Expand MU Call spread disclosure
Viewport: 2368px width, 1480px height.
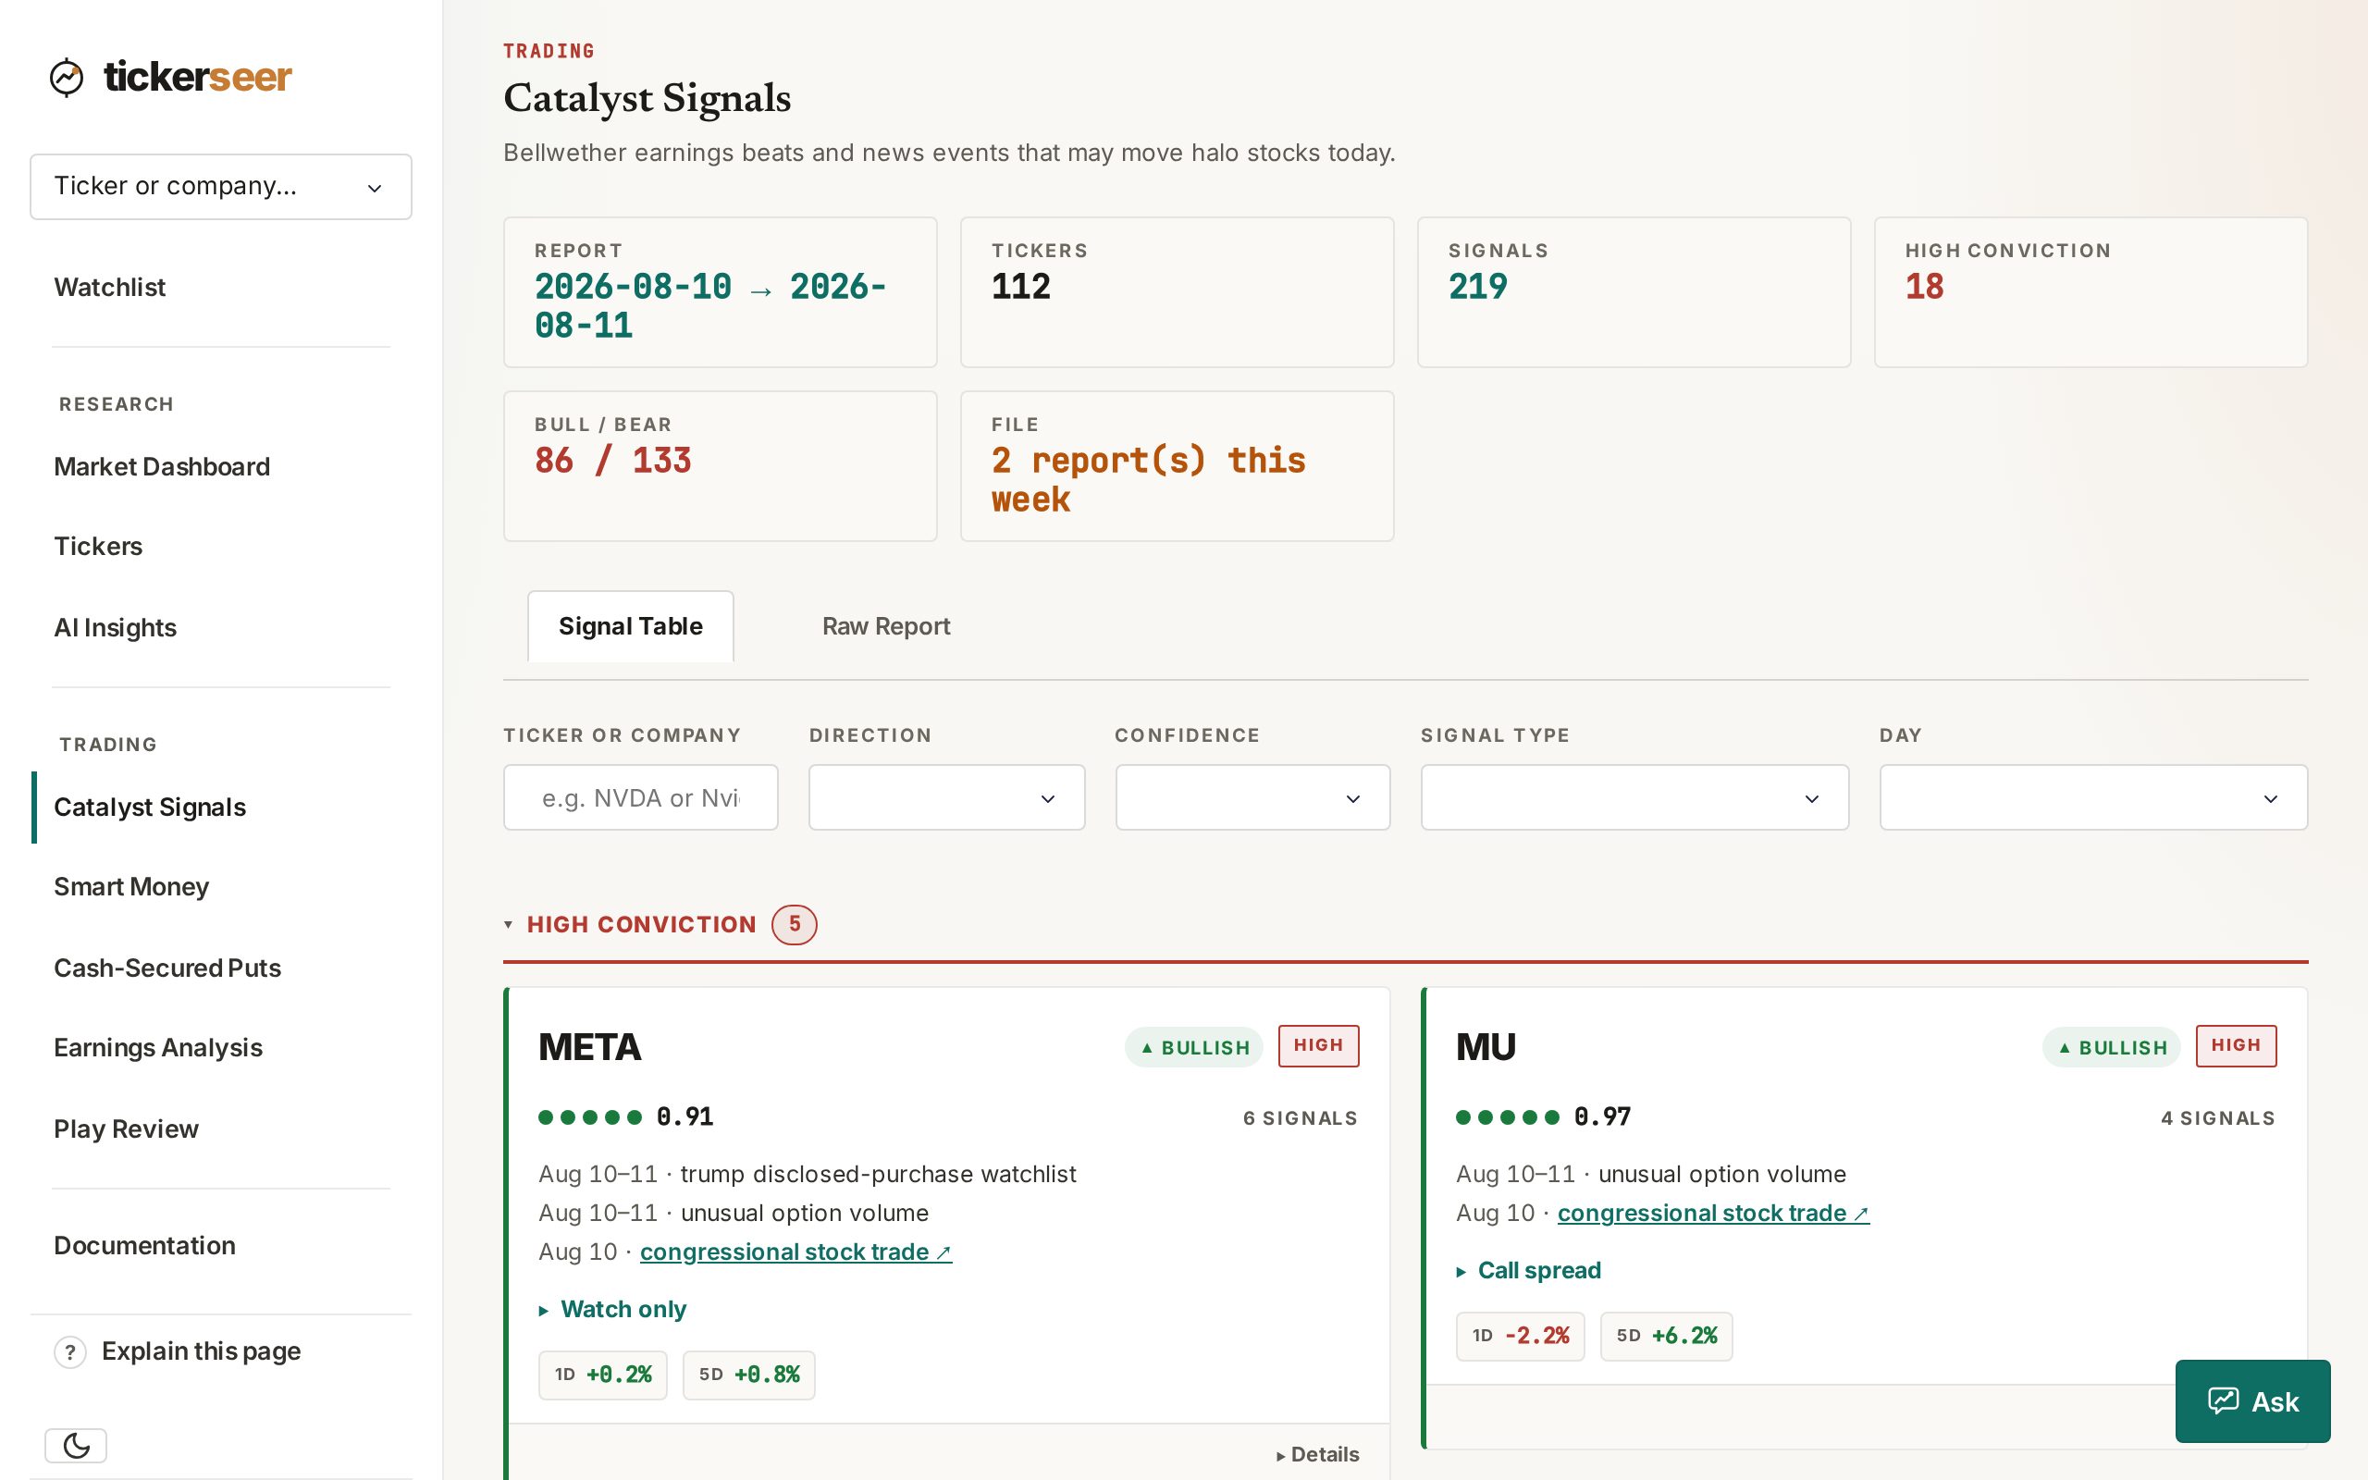(1529, 1271)
